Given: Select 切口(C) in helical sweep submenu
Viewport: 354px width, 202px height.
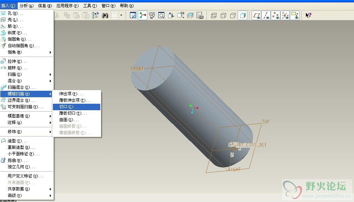Looking at the screenshot, I should click(76, 107).
